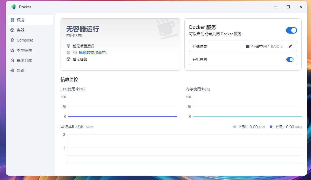Click the 网络实时状态 chart title
This screenshot has width=311, height=180.
(x=72, y=127)
